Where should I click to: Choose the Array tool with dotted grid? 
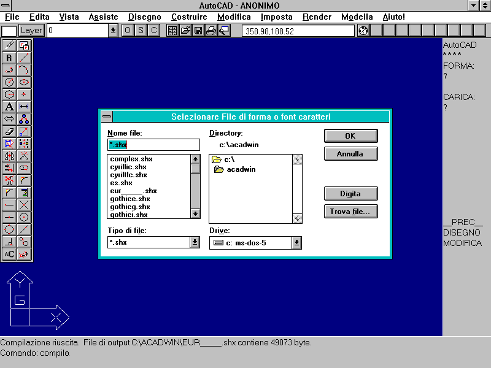(x=24, y=144)
